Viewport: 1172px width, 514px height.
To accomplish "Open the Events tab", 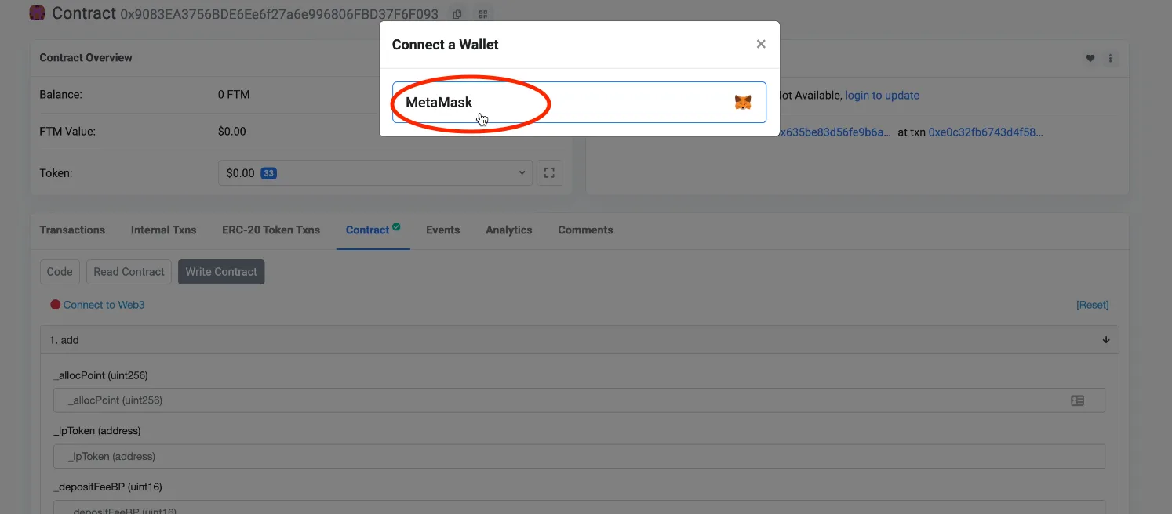I will (442, 230).
